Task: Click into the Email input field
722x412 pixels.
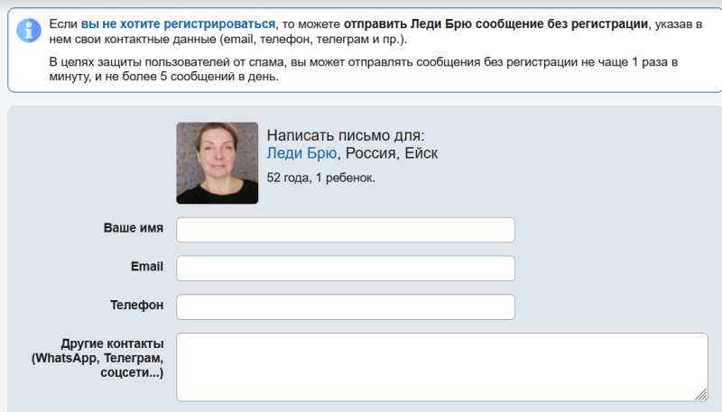Action: (x=345, y=269)
